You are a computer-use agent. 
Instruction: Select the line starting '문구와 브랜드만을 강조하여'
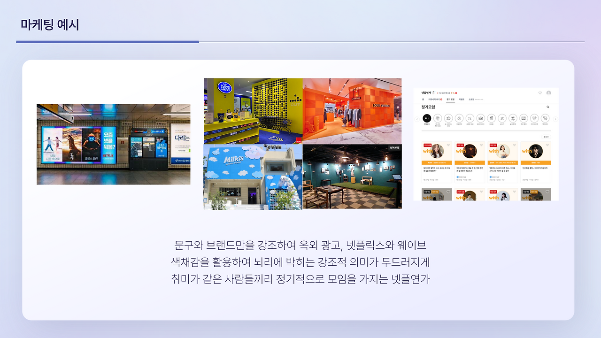300,245
